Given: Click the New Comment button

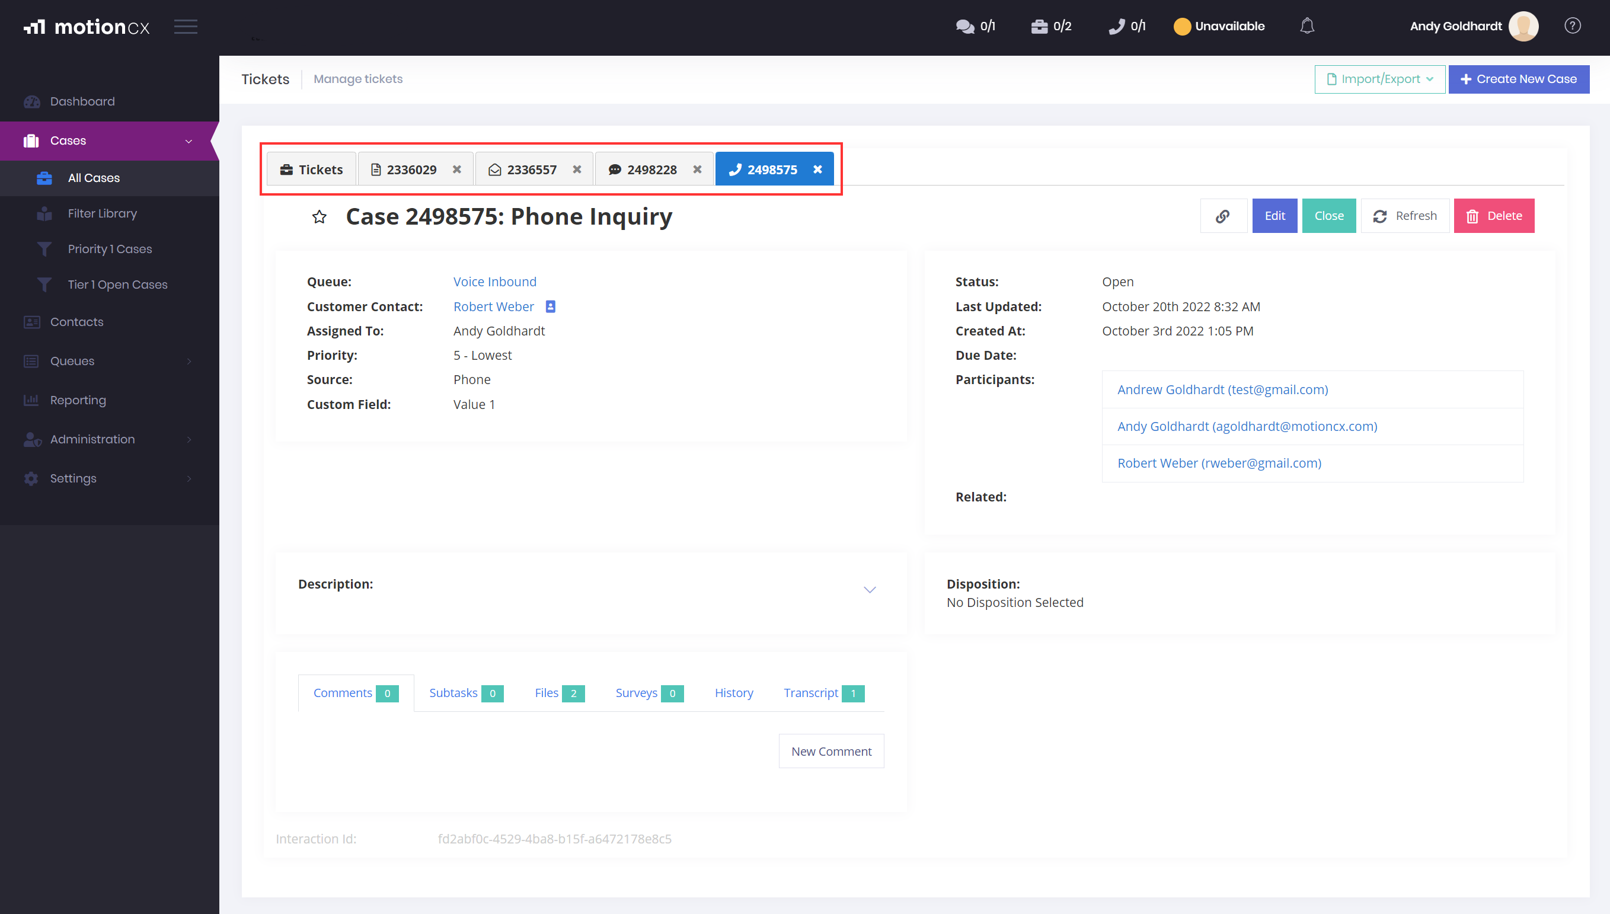Looking at the screenshot, I should pos(831,752).
